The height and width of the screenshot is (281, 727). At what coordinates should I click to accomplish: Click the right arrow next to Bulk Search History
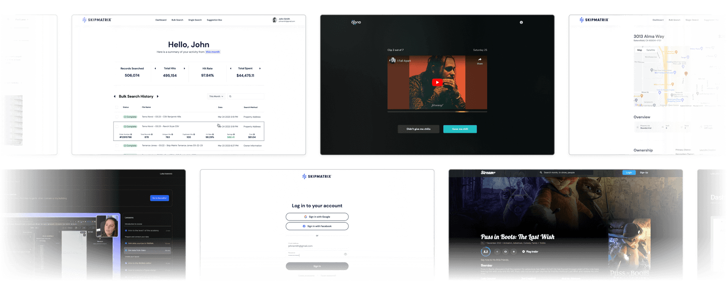(158, 96)
